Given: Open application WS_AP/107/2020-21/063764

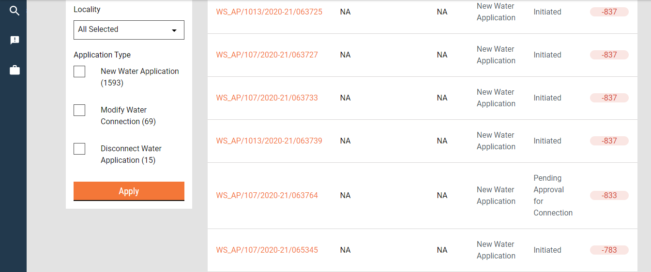Looking at the screenshot, I should [267, 195].
